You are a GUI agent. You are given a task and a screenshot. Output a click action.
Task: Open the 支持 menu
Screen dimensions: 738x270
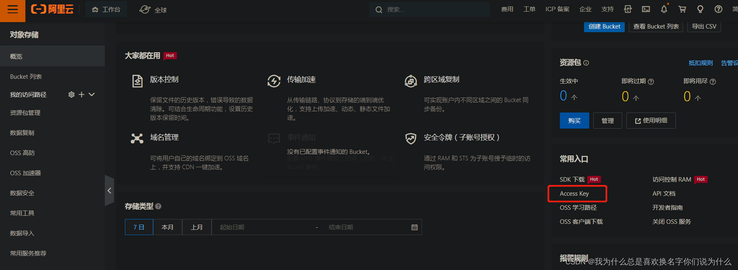tap(607, 9)
